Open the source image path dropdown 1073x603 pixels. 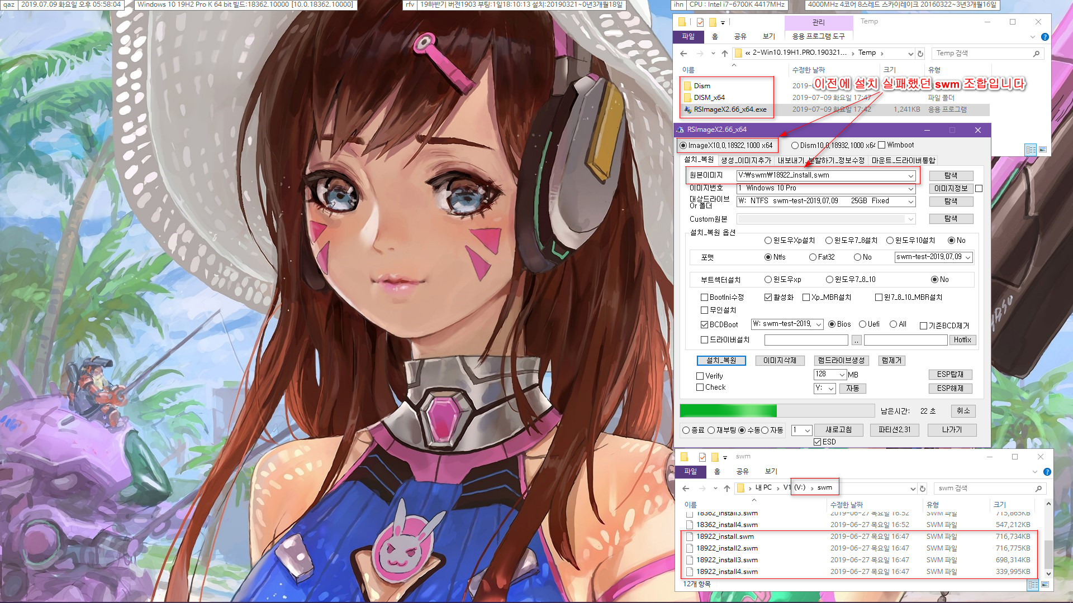tap(910, 176)
